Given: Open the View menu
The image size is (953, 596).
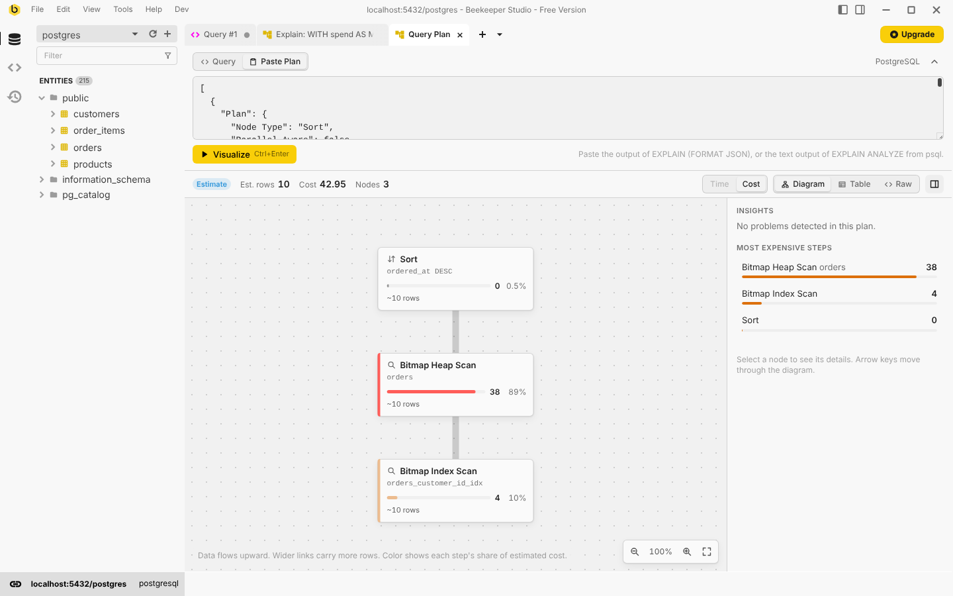Looking at the screenshot, I should pos(92,9).
